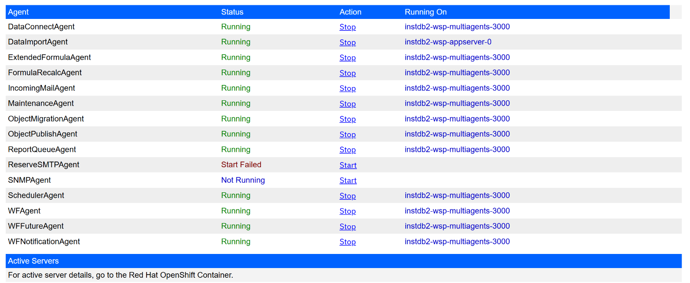Screen dimensions: 690x283
Task: Stop the ReportQueueAgent
Action: (x=347, y=150)
